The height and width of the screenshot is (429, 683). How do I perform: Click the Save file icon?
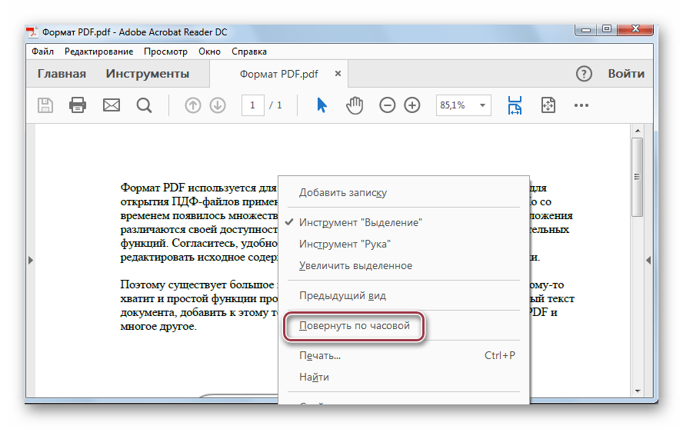click(45, 105)
